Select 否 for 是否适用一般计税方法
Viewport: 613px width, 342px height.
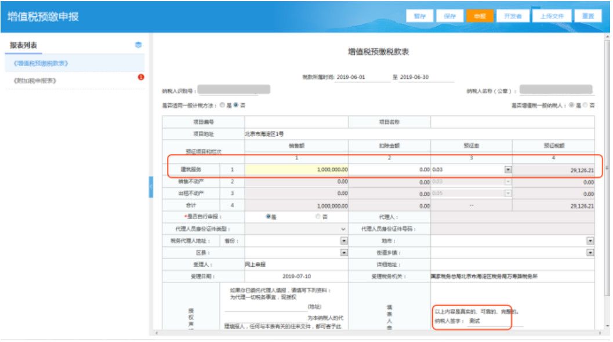click(x=235, y=105)
